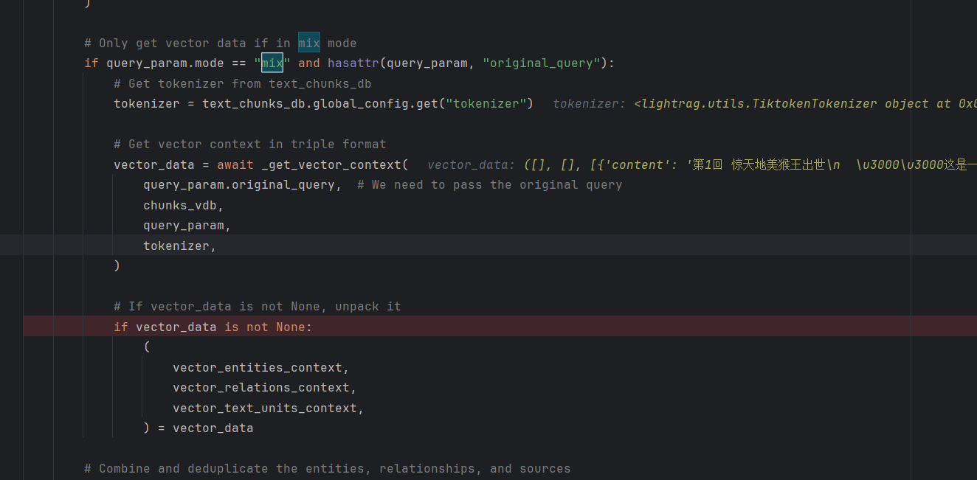
Task: Click vector_text_units_context variable
Action: click(264, 408)
